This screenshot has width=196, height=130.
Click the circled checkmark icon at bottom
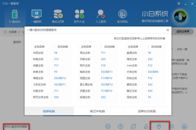[108, 126]
